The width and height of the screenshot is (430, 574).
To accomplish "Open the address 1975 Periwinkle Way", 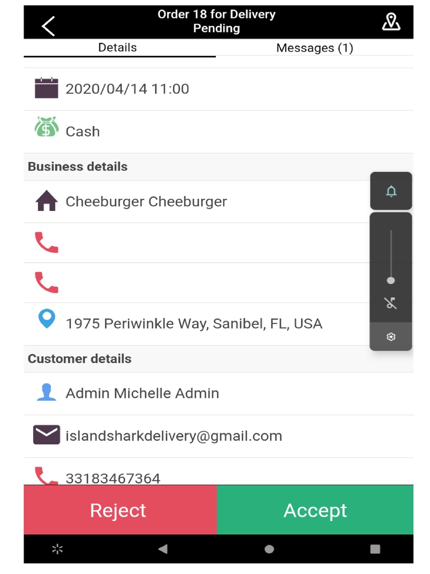I will tap(193, 324).
